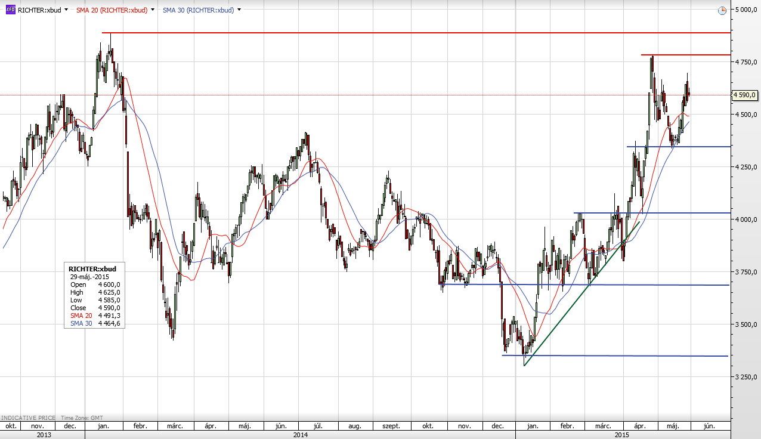The width and height of the screenshot is (761, 439).
Task: Select the long red horizontal resistance line
Action: click(416, 33)
